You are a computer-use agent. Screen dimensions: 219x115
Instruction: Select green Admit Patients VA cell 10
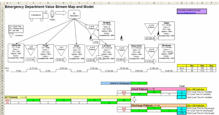pyautogui.click(x=139, y=94)
